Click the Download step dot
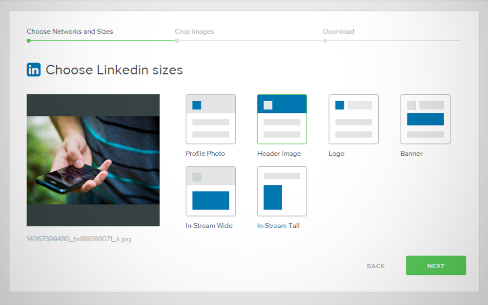488x305 pixels. [325, 41]
